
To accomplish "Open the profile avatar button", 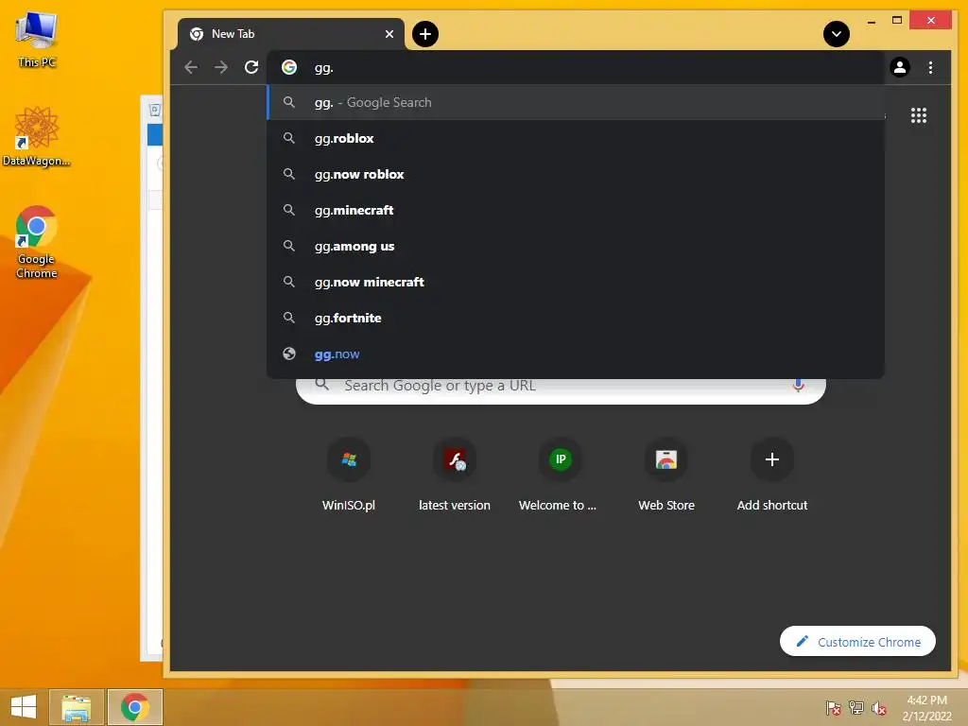I will tap(900, 67).
